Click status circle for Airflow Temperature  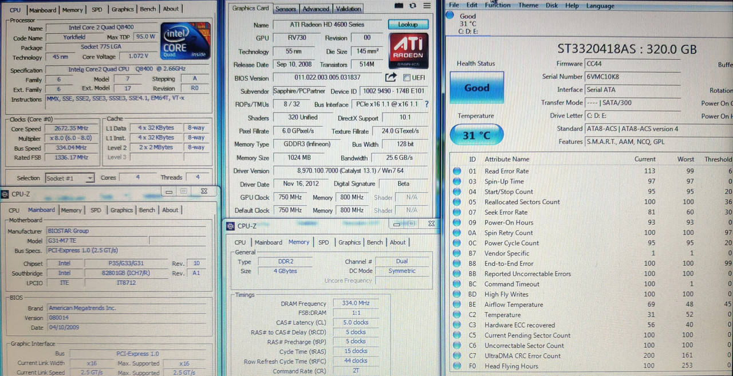[x=457, y=305]
